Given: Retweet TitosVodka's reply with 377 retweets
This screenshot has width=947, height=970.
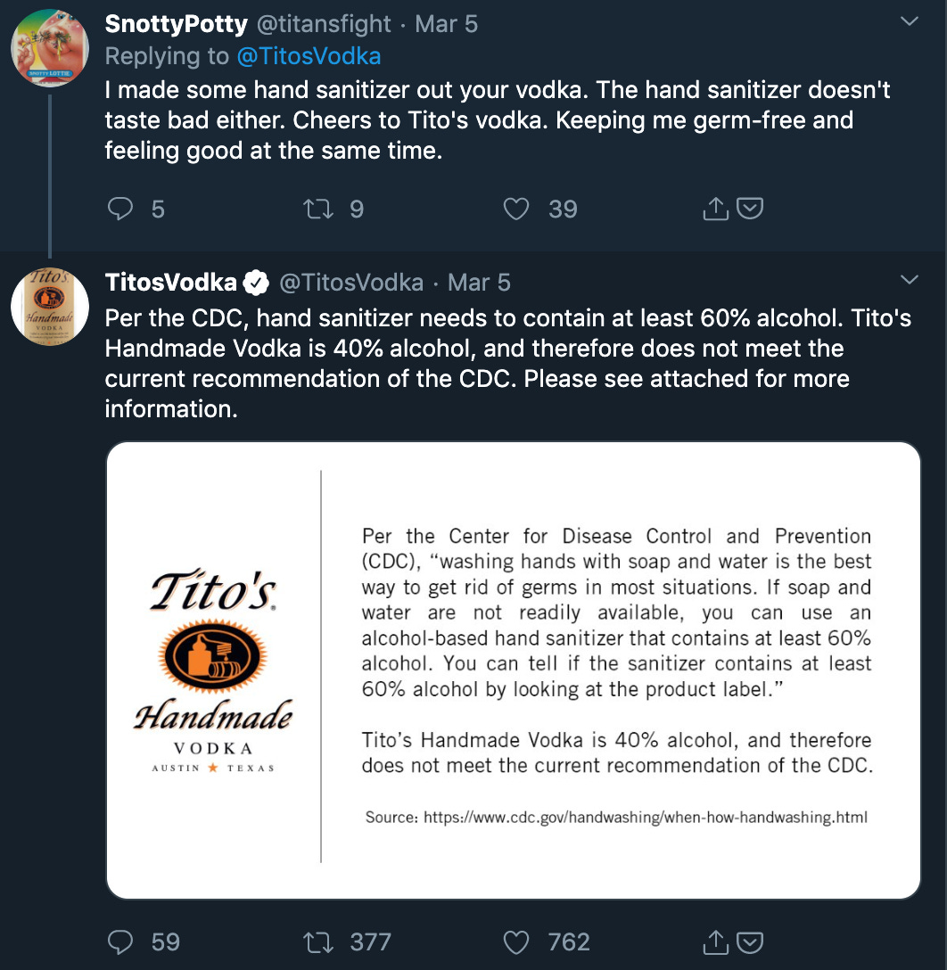Looking at the screenshot, I should [318, 942].
